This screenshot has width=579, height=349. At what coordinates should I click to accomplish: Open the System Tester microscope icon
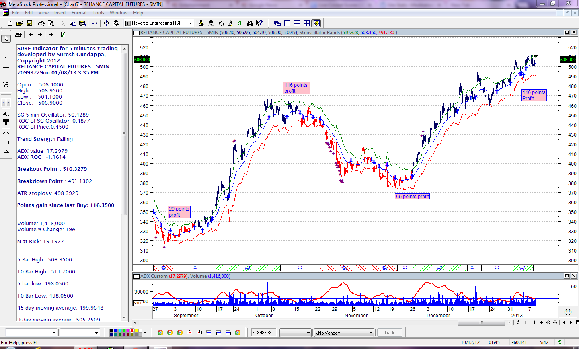(x=230, y=23)
